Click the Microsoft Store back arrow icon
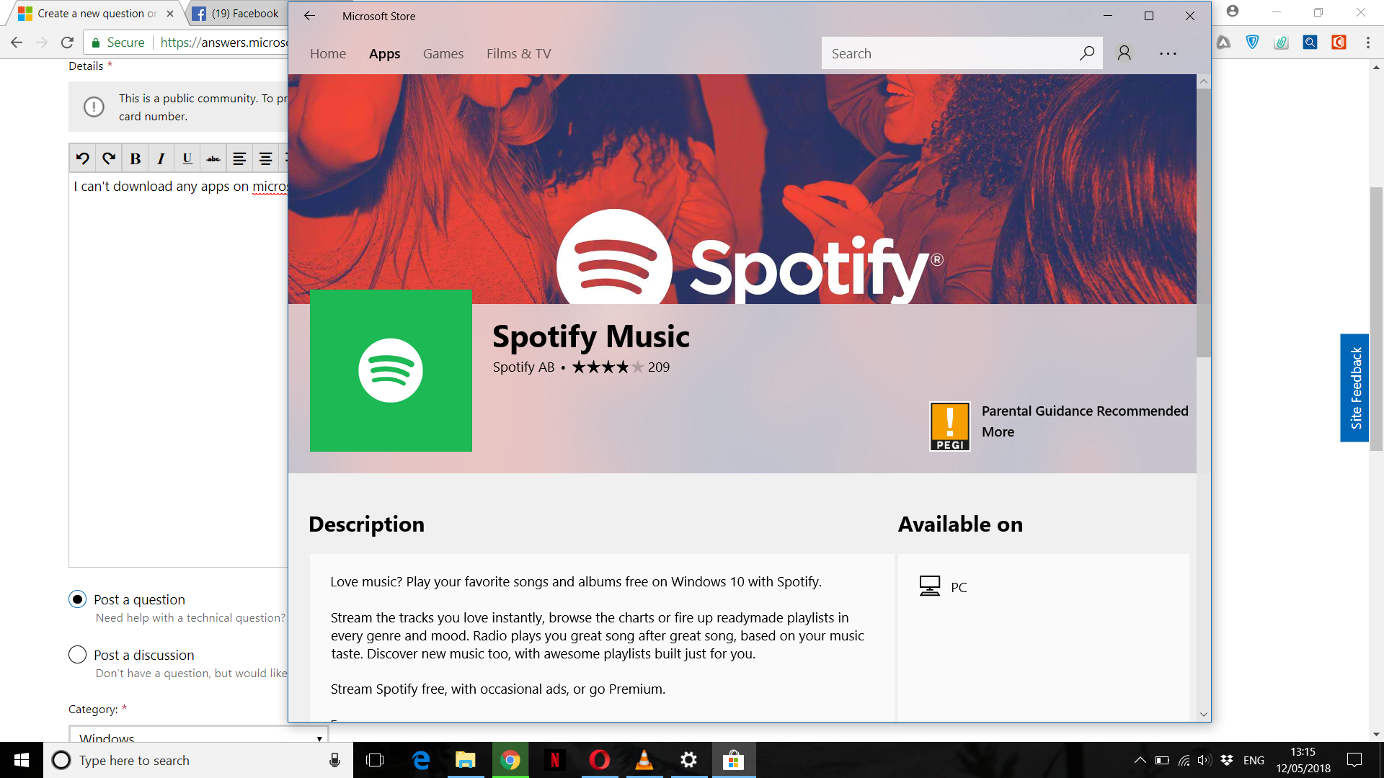This screenshot has height=778, width=1384. click(x=309, y=16)
